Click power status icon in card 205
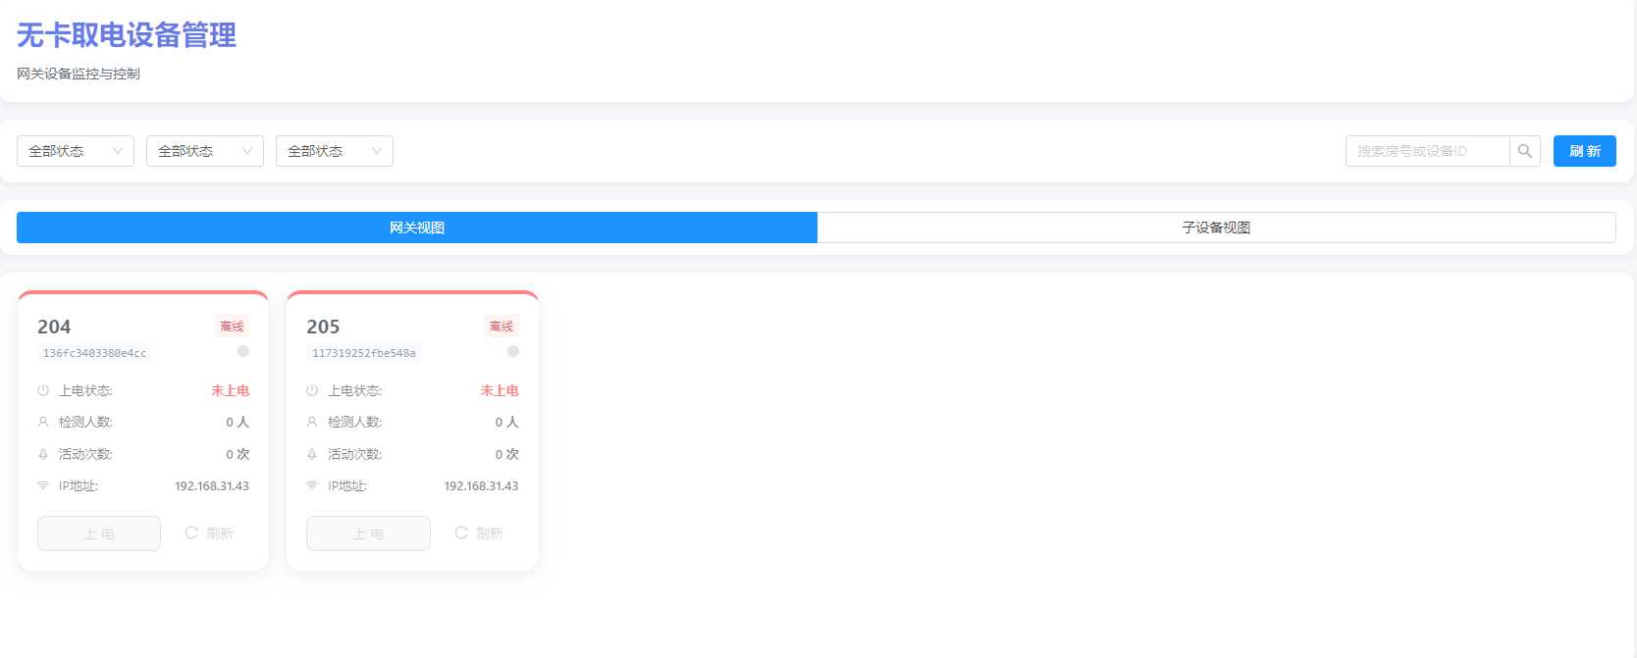The image size is (1637, 658). point(312,390)
